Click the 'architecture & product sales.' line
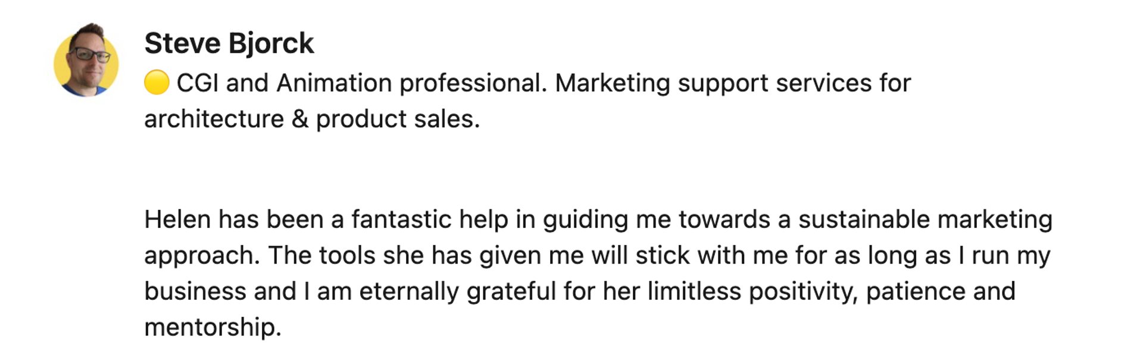 coord(312,119)
